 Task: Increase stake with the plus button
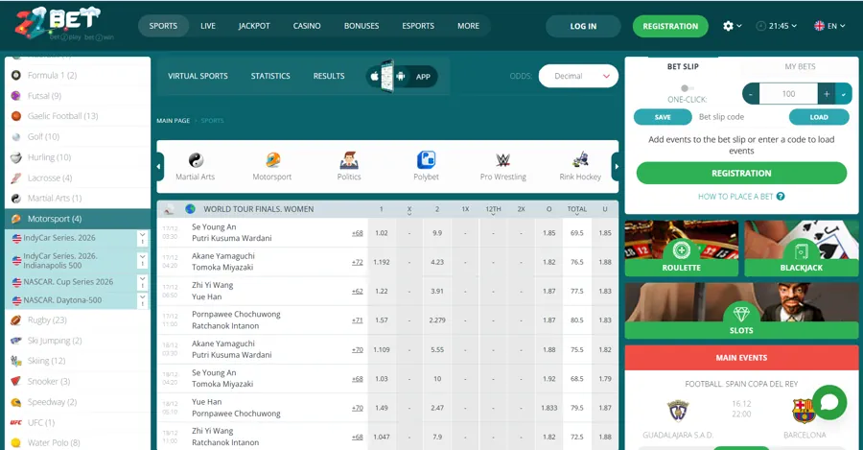pyautogui.click(x=827, y=94)
